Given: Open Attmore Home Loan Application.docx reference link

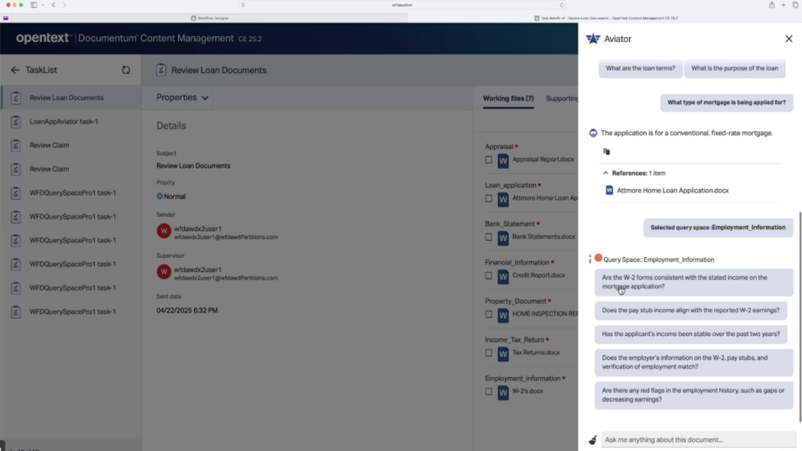Looking at the screenshot, I should coord(673,191).
